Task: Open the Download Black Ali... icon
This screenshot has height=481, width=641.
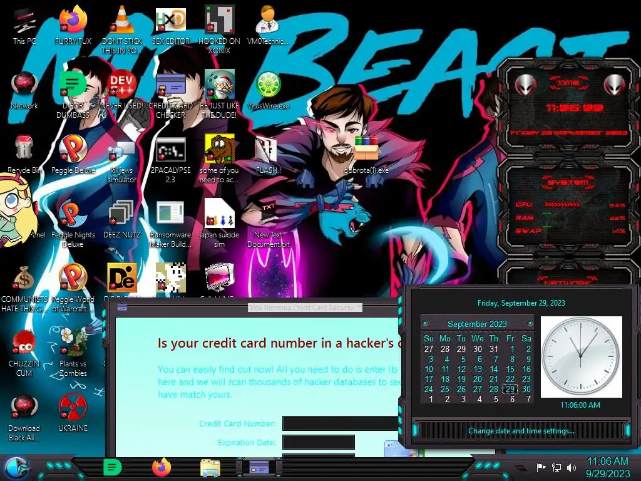Action: point(24,418)
